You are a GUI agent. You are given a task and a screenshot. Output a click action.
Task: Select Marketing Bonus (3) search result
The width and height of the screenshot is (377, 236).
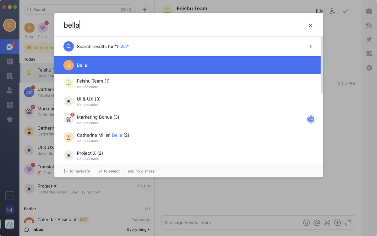(x=188, y=119)
